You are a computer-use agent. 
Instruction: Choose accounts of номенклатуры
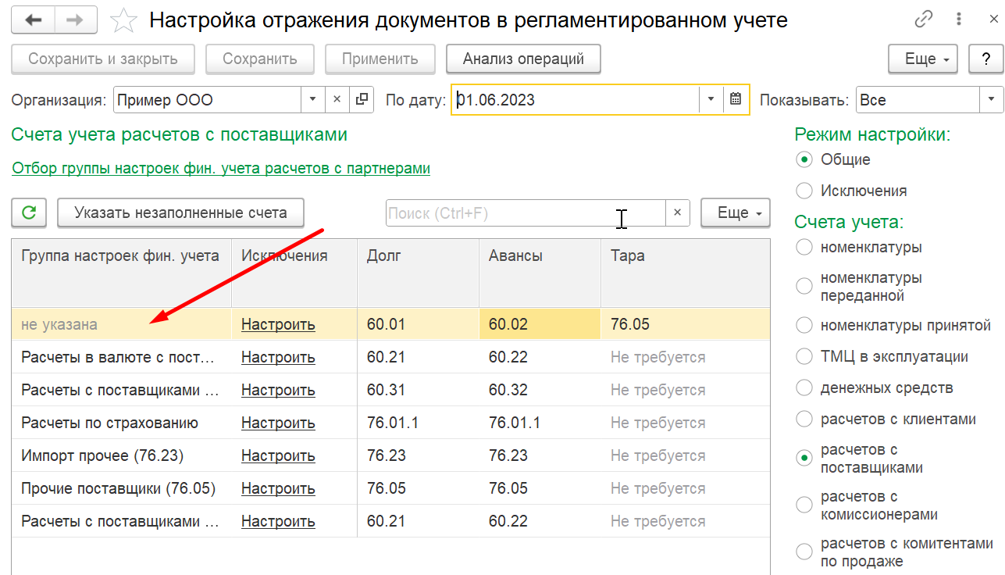[804, 247]
